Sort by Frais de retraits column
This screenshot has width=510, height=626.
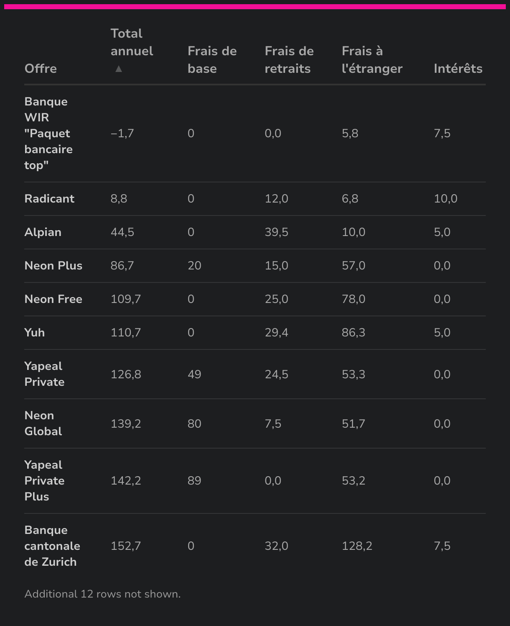pyautogui.click(x=289, y=60)
